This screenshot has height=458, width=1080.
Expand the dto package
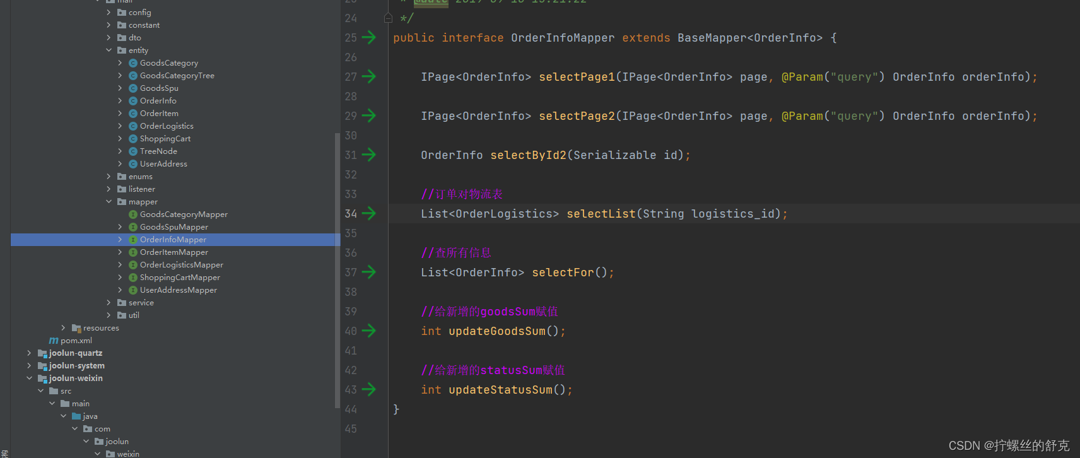tap(109, 38)
